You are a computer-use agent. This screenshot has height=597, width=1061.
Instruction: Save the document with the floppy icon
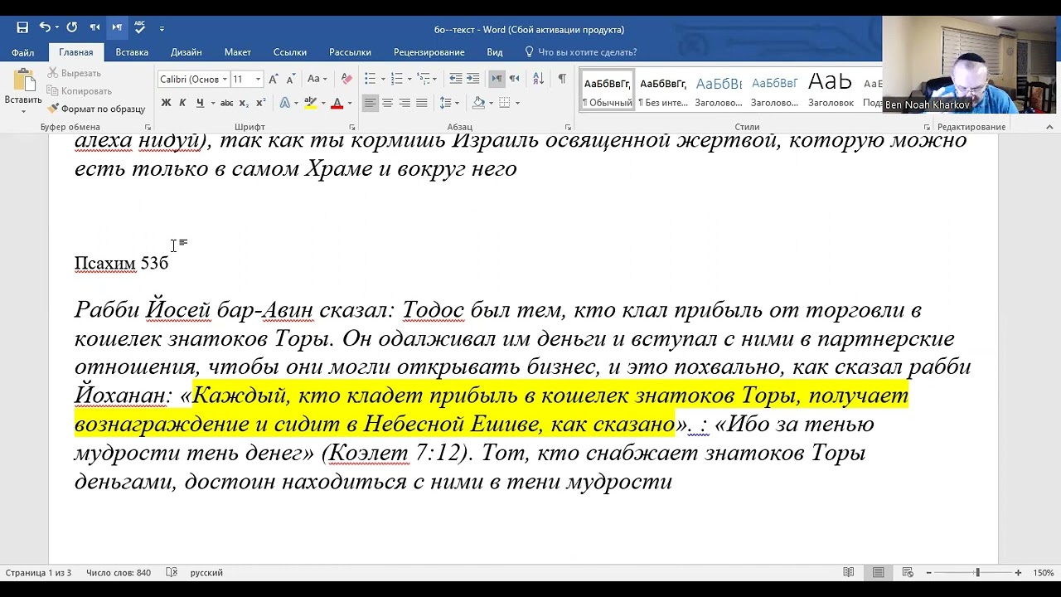(22, 27)
